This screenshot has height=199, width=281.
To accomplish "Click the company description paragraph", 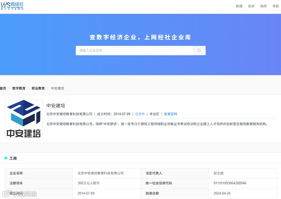I will [157, 124].
